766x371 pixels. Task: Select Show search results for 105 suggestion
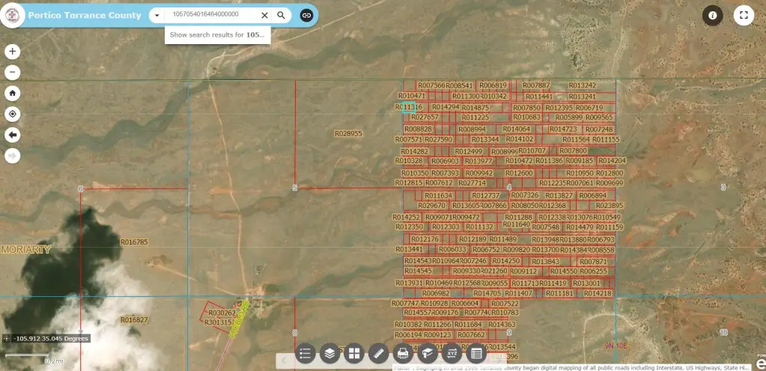pos(217,35)
